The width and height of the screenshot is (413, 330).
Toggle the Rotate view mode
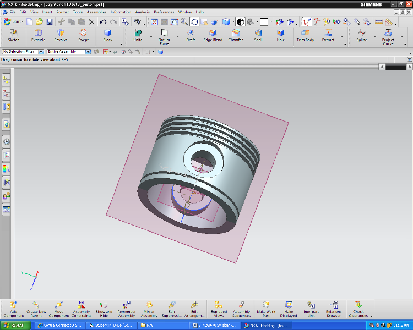tap(194, 22)
